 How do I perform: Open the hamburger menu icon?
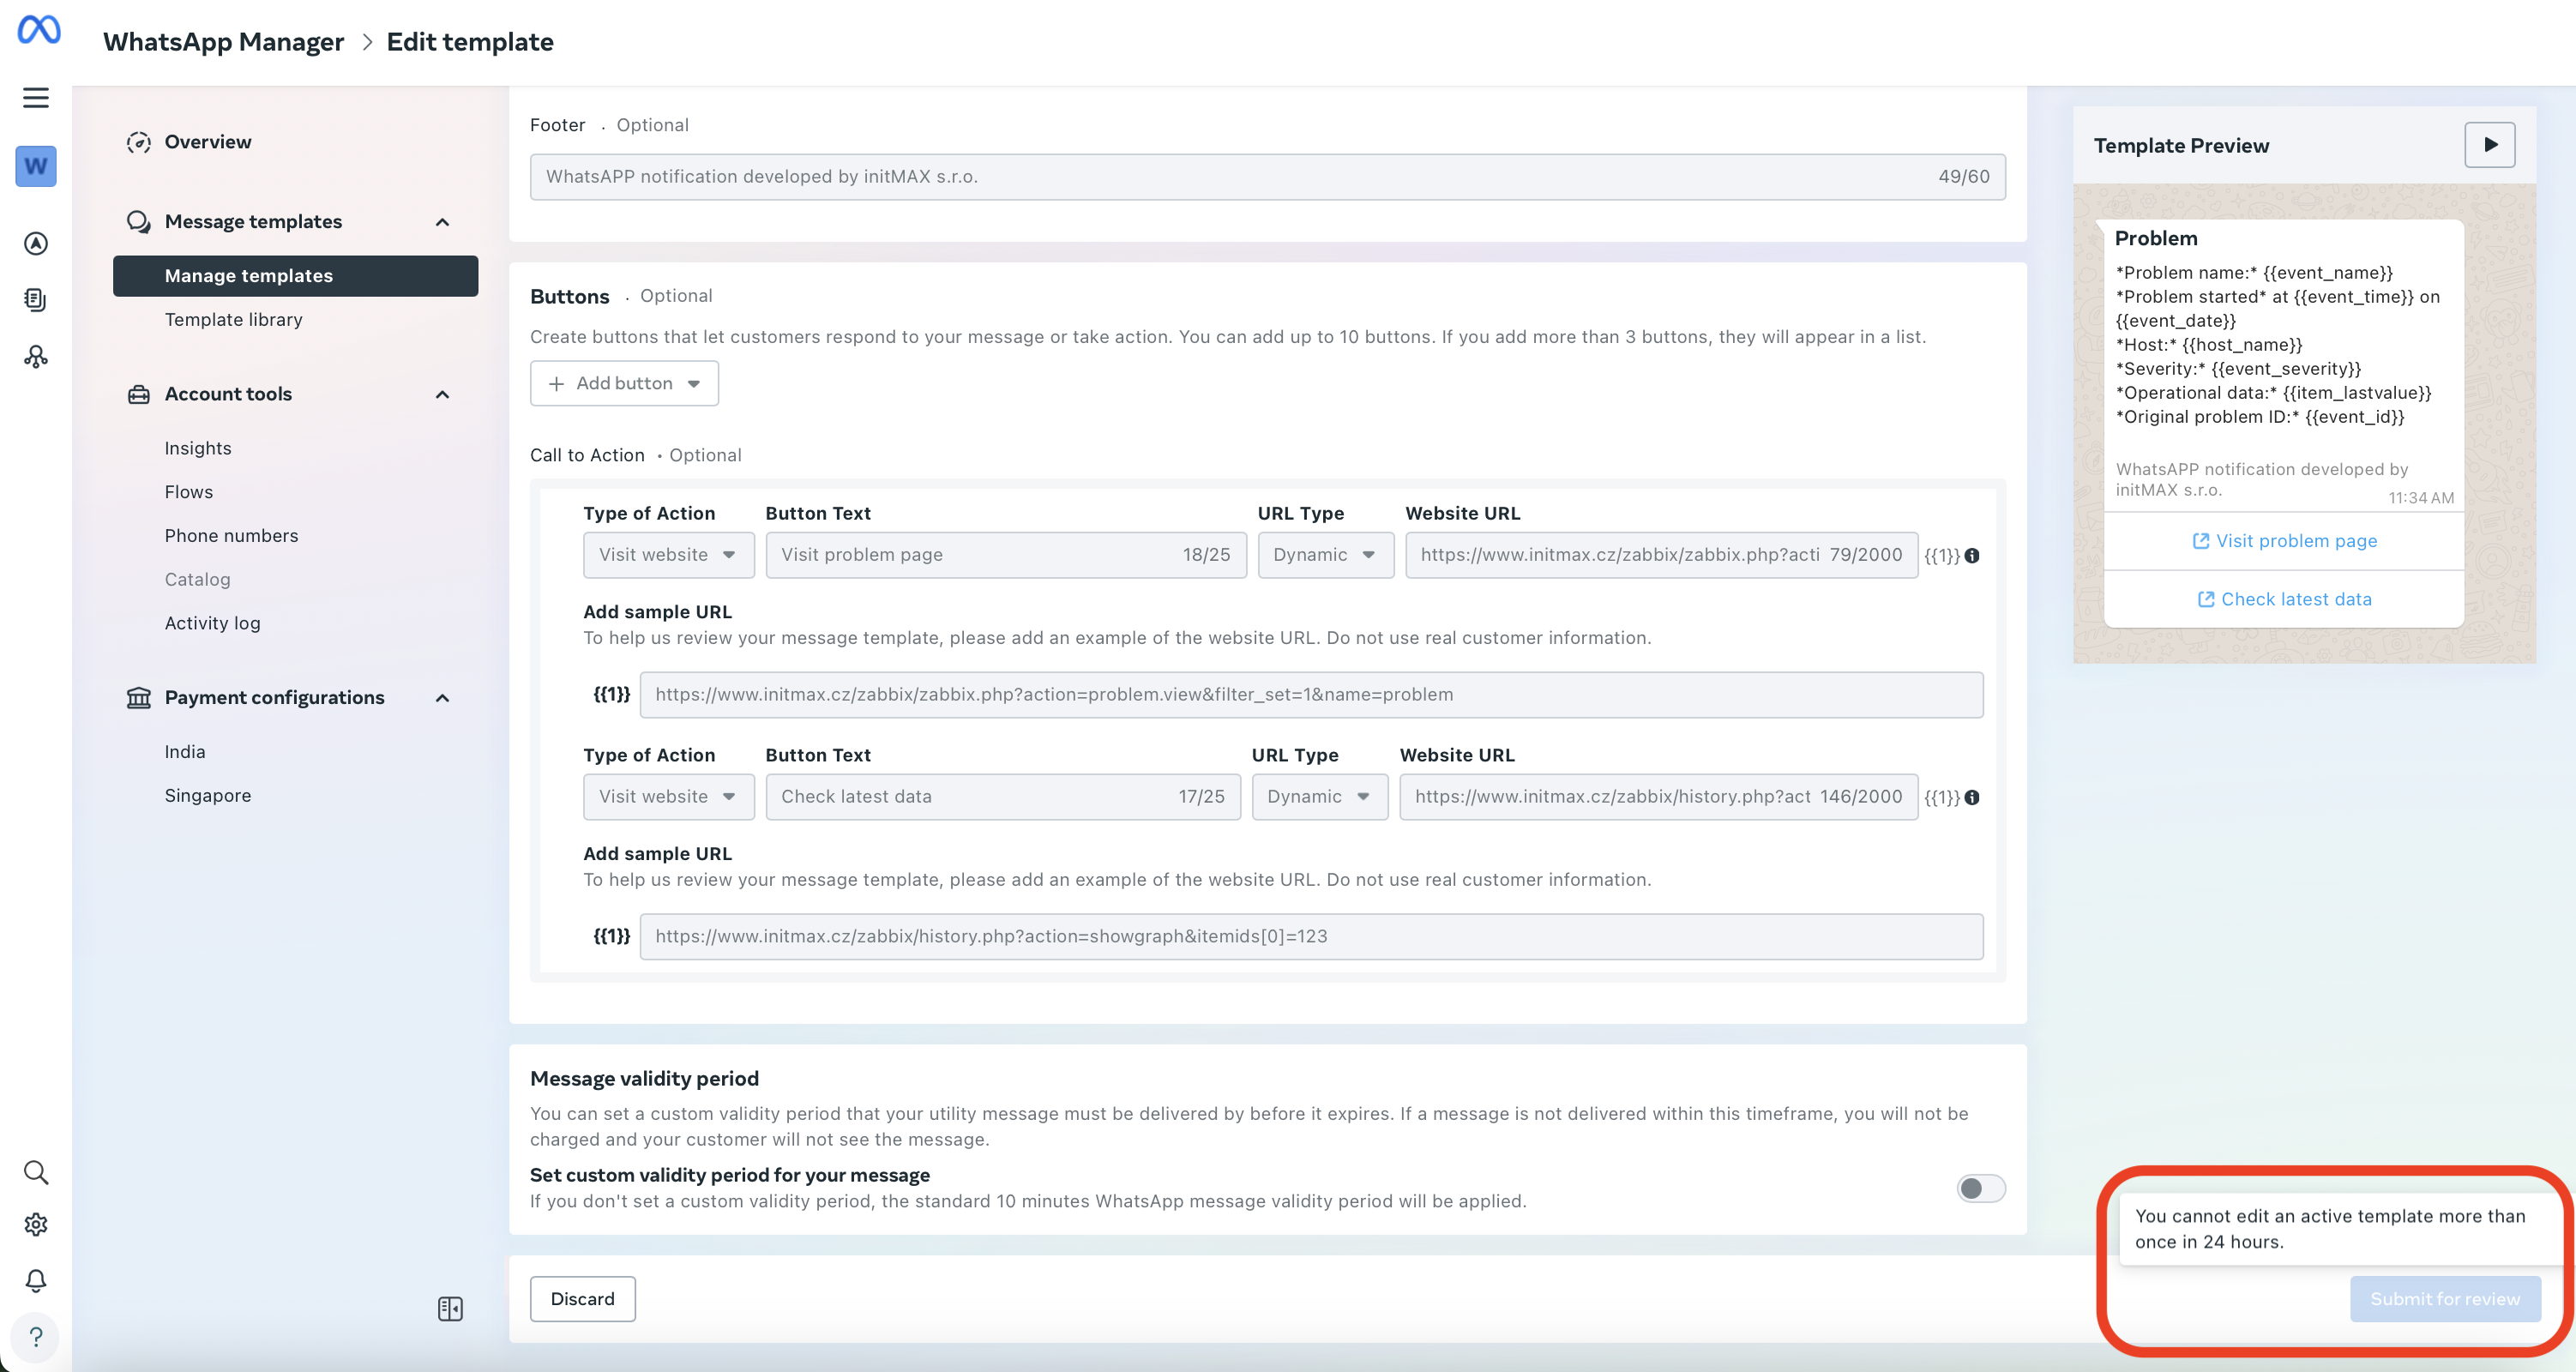[36, 97]
